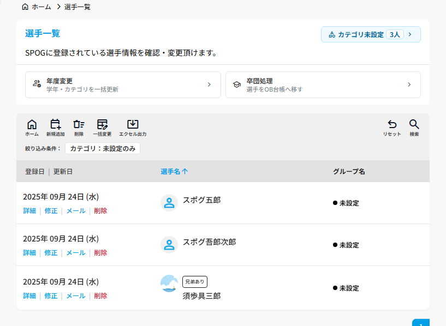The width and height of the screenshot is (446, 326).
Task: Click the avatar icon of スポグ五郎
Action: (169, 203)
